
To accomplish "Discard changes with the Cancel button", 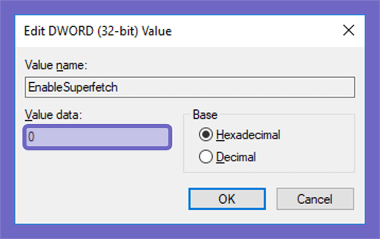I will [x=315, y=199].
